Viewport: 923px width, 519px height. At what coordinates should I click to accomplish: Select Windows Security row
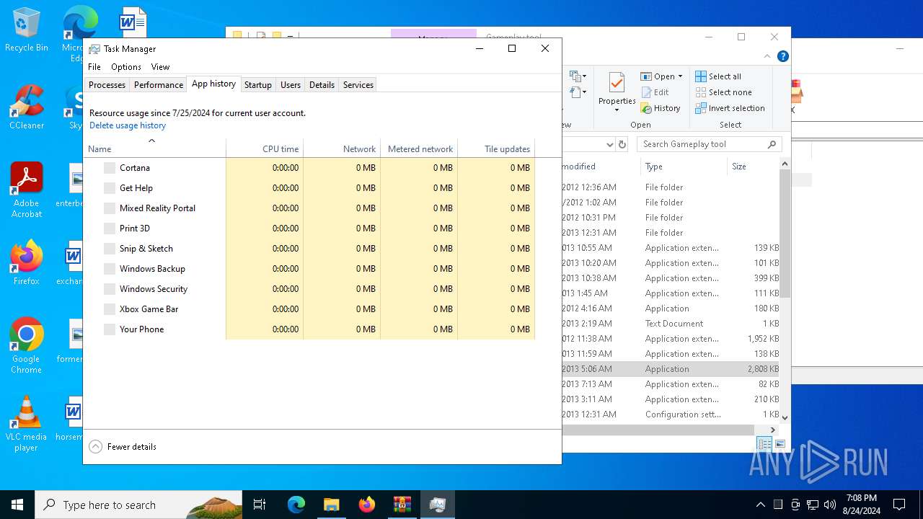[x=309, y=288]
